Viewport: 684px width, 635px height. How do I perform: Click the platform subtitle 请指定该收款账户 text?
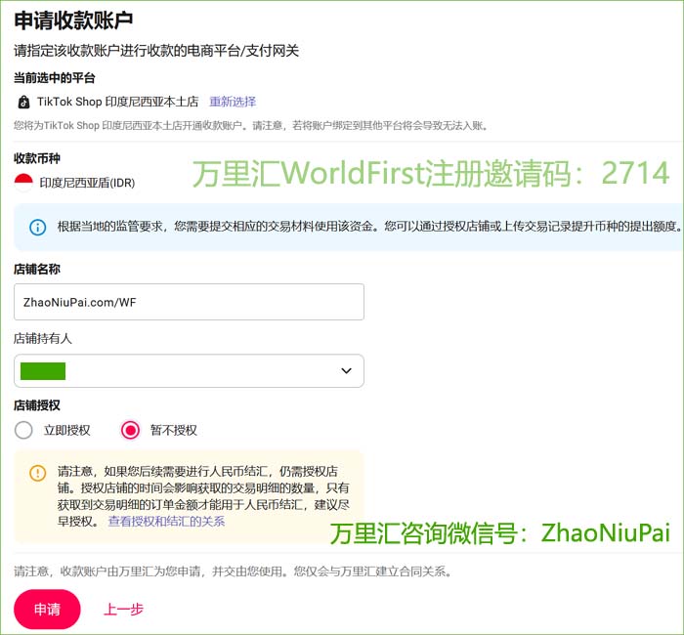(x=156, y=51)
